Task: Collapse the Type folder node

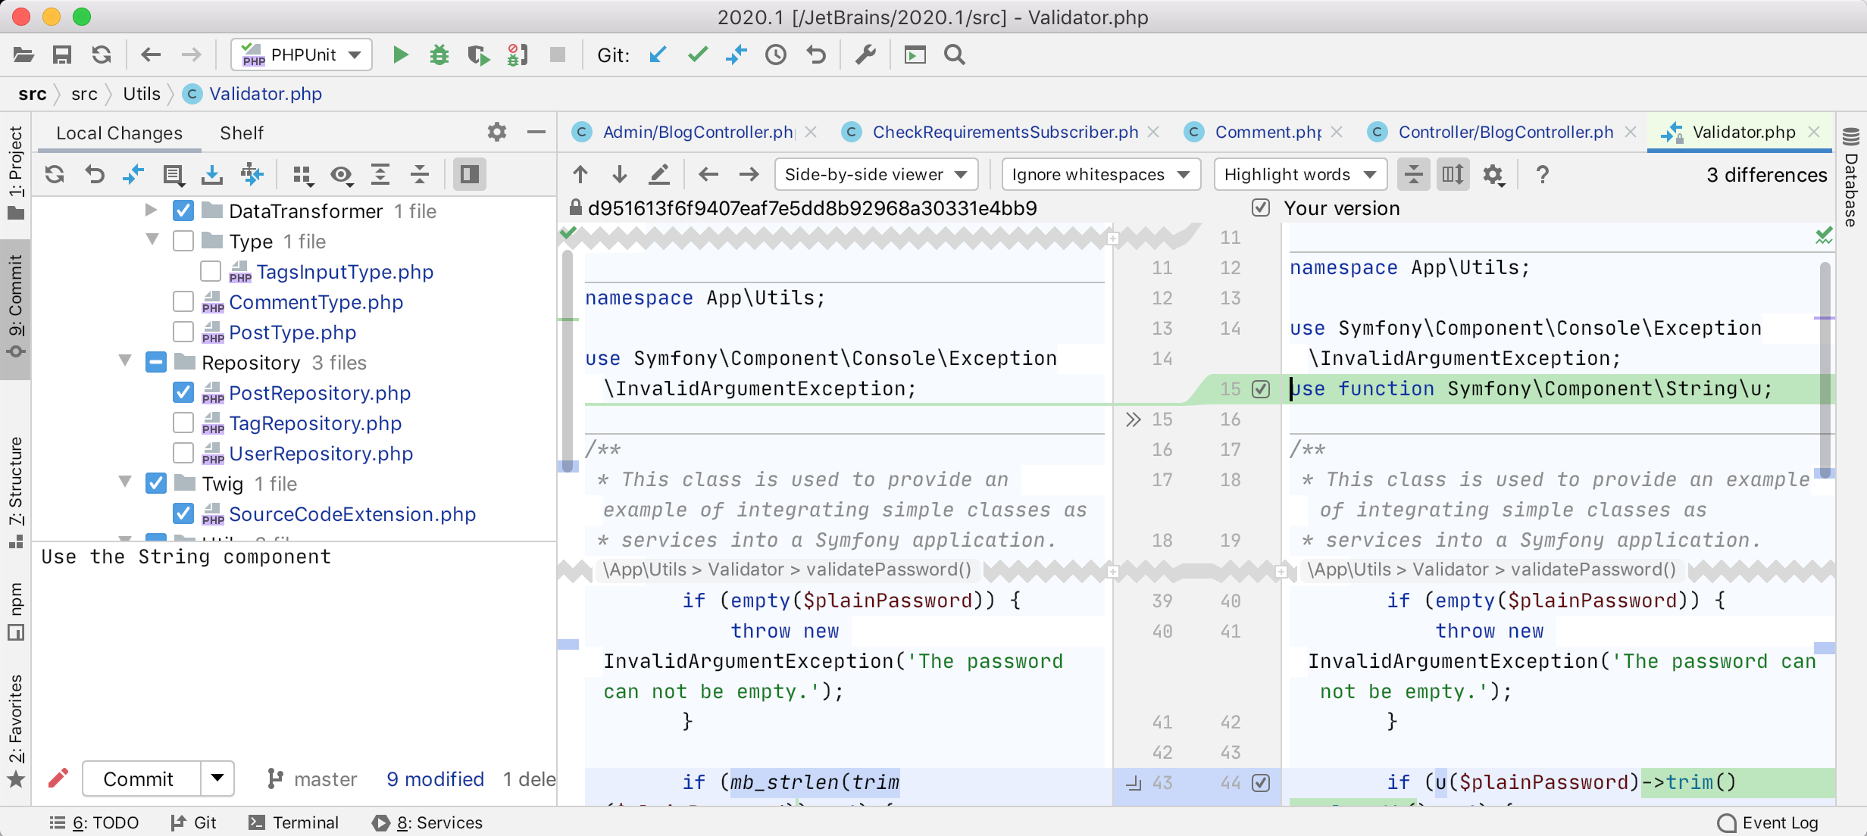Action: coord(152,240)
